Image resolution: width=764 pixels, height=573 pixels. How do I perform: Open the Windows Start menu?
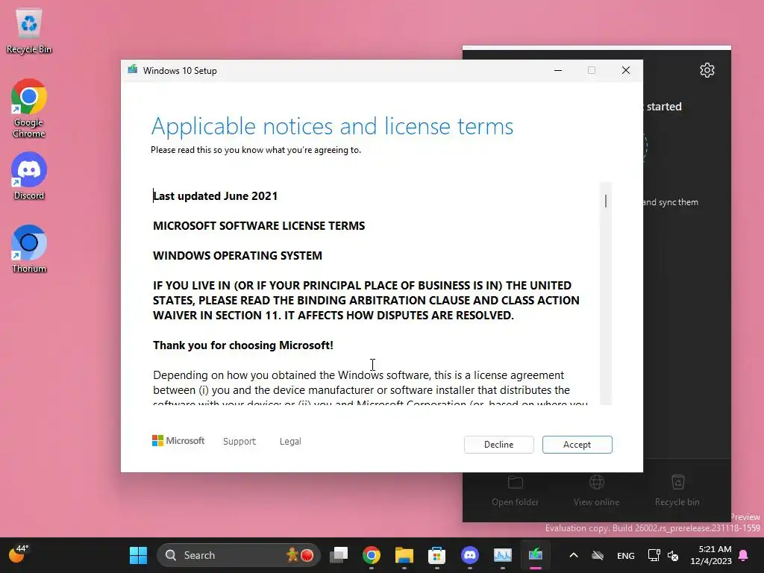click(x=138, y=555)
